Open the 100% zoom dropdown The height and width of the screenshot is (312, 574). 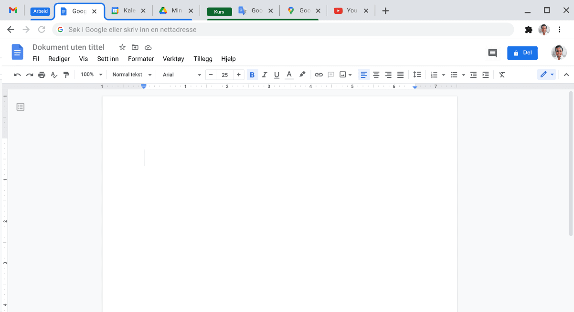(91, 75)
